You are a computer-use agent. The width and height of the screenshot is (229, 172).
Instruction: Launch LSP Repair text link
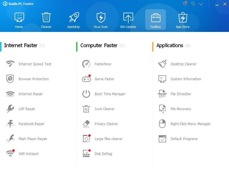pos(27,109)
